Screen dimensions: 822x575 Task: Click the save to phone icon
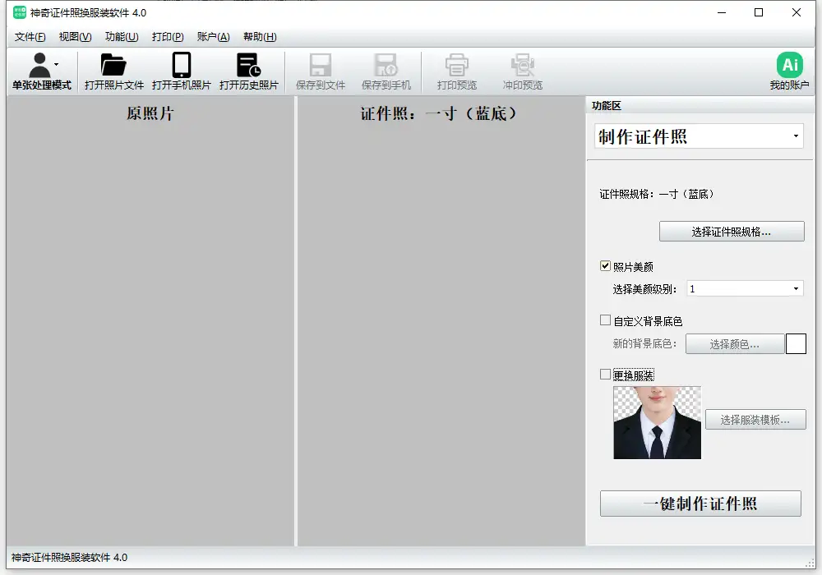click(x=386, y=66)
